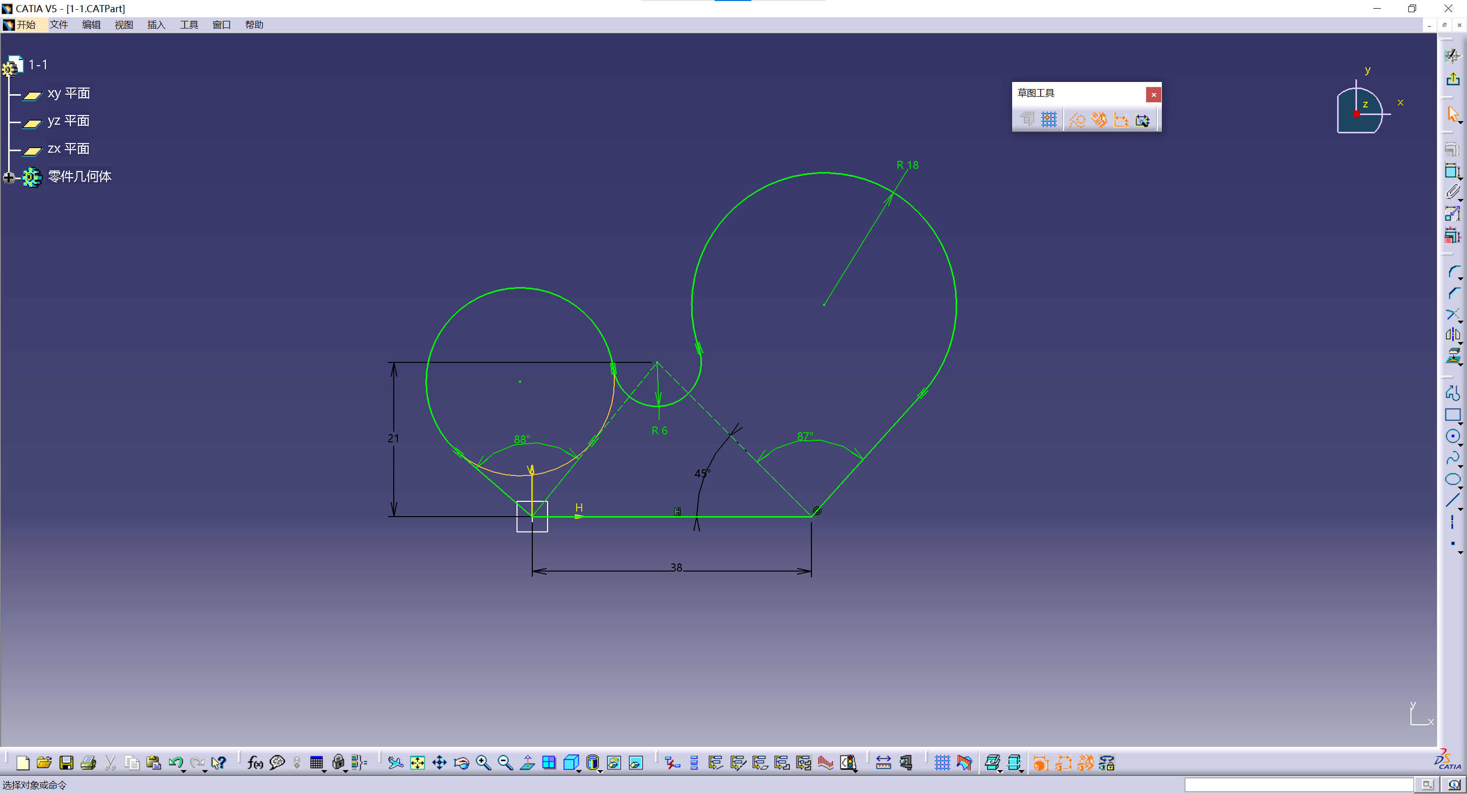Exit the sketcher workbench
This screenshot has height=794, width=1467.
(1453, 78)
